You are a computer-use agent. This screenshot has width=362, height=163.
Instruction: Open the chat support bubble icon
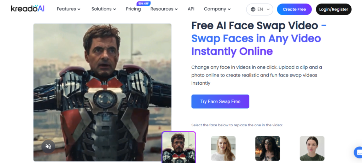tap(358, 152)
